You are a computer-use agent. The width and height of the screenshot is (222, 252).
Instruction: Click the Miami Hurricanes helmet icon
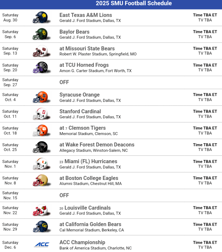pyautogui.click(x=40, y=164)
